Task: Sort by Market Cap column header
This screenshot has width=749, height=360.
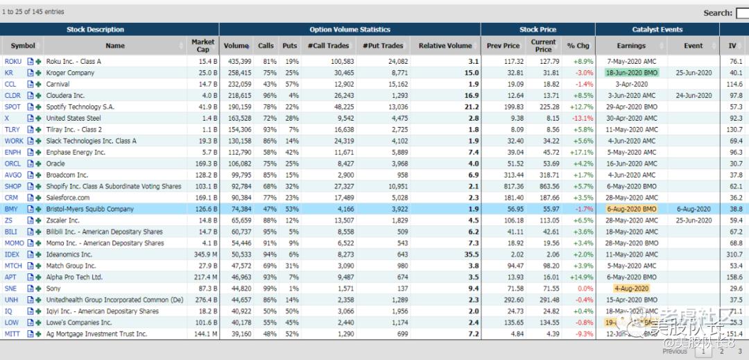Action: (203, 46)
